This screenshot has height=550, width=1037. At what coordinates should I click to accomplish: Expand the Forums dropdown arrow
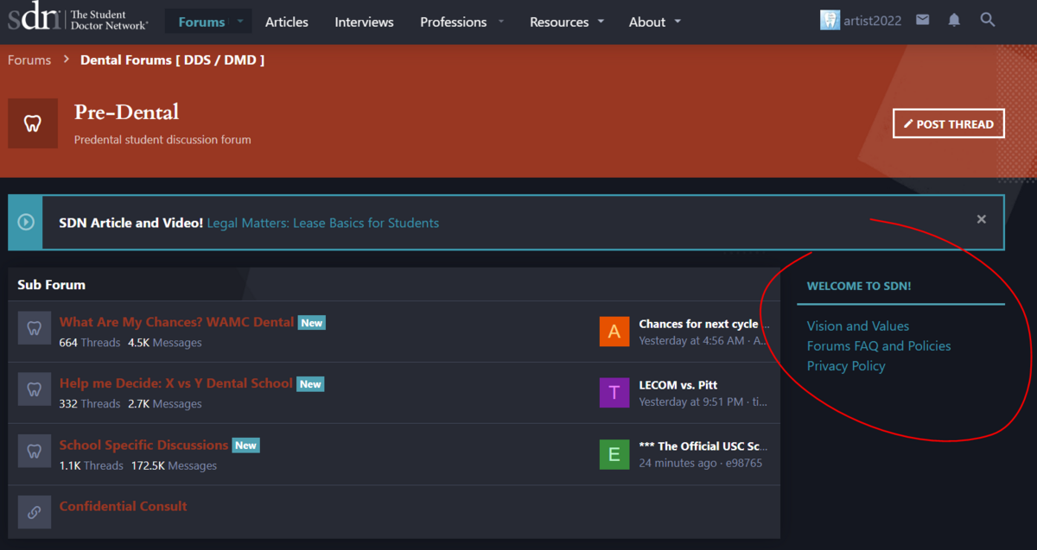(x=240, y=22)
